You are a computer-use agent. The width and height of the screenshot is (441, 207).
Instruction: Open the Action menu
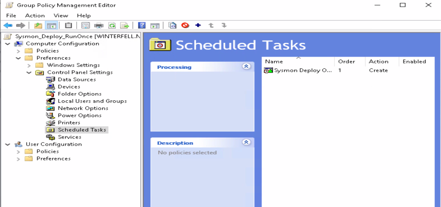pos(35,16)
